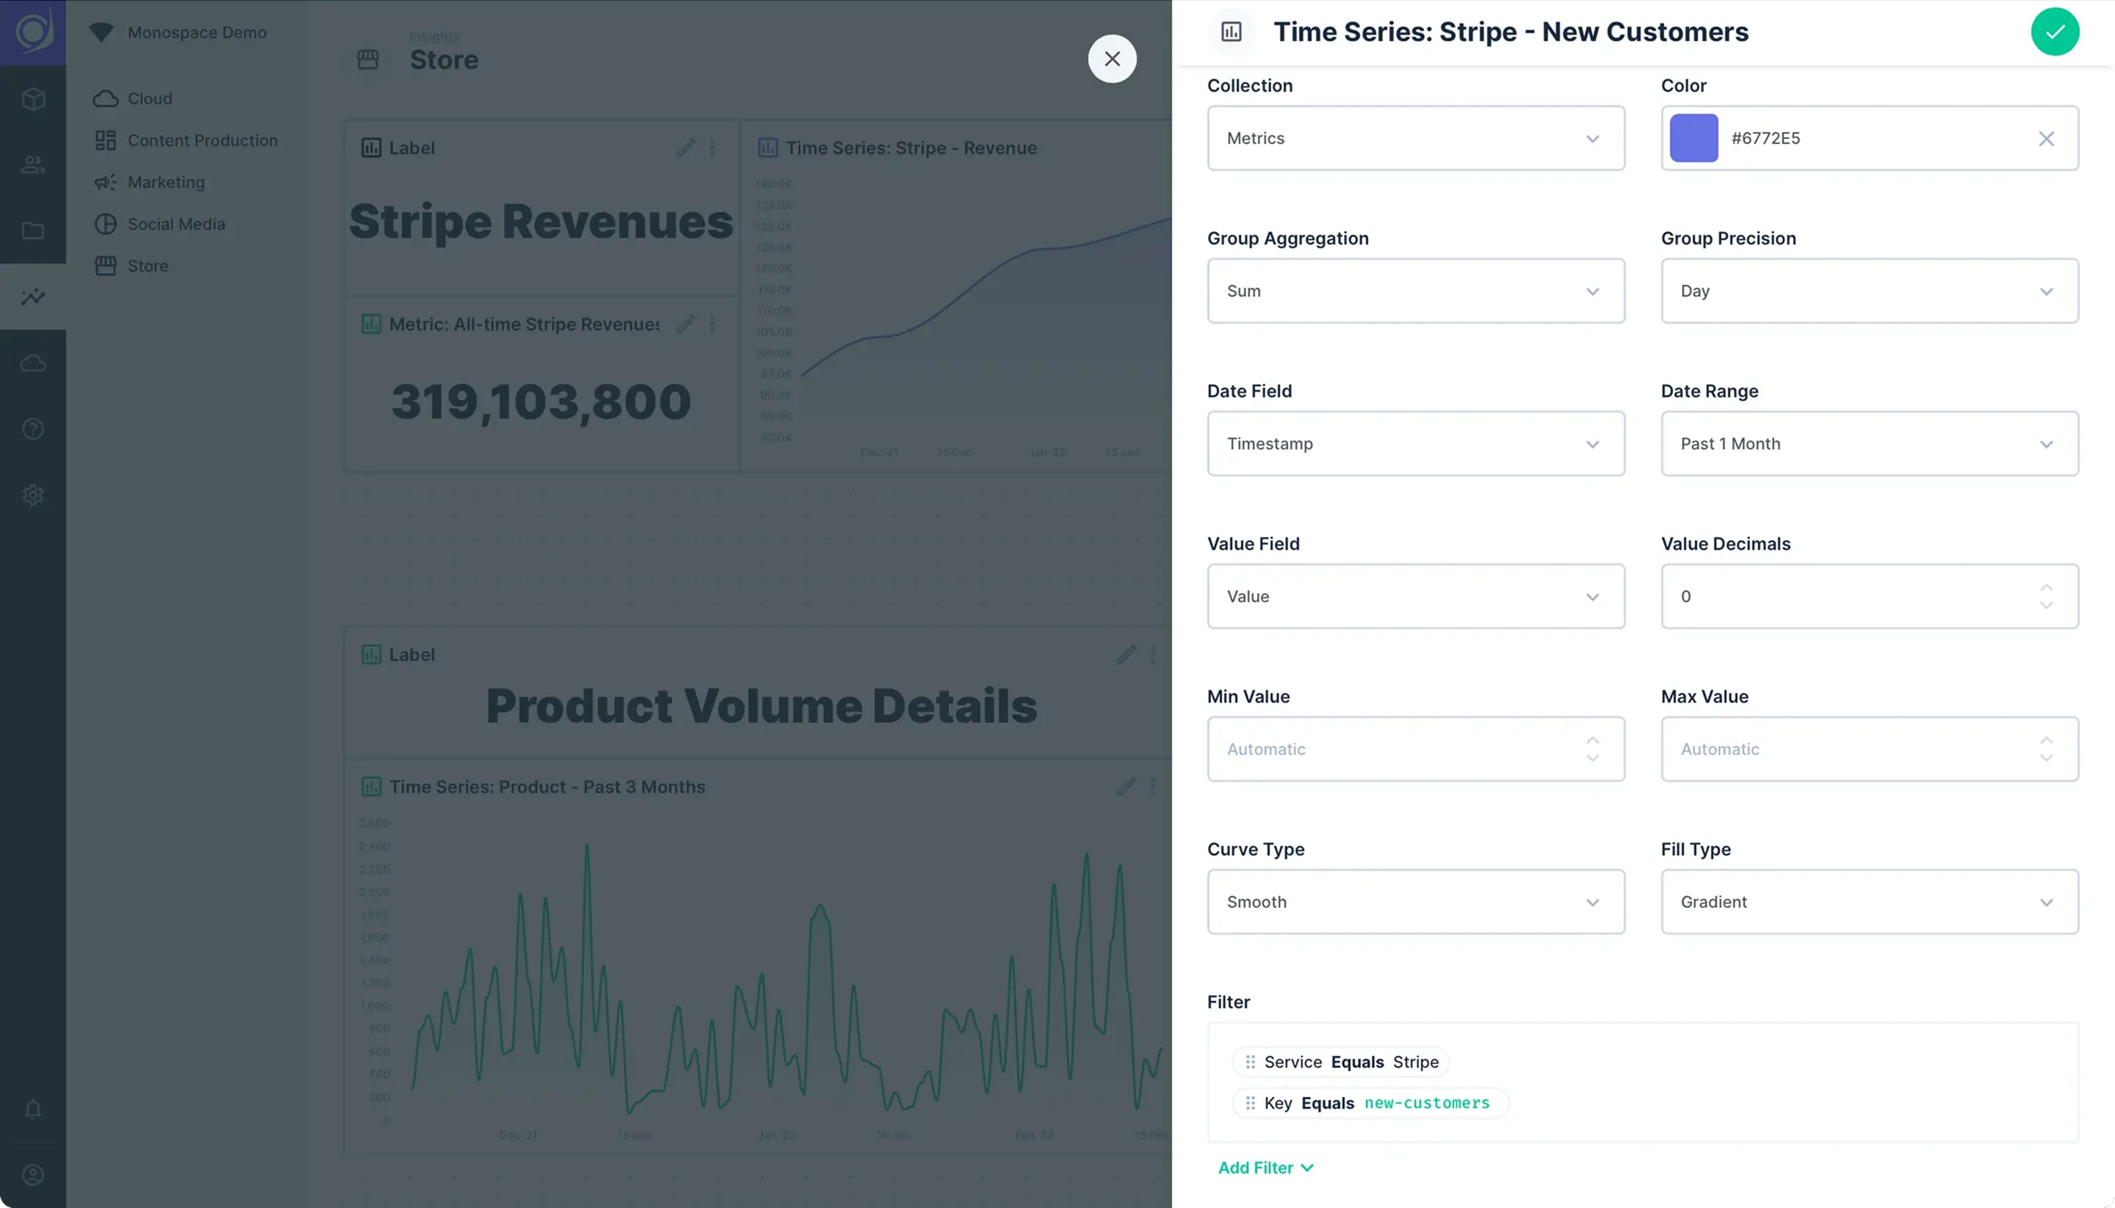Select the Content Production sidebar item
Image resolution: width=2115 pixels, height=1208 pixels.
tap(203, 140)
